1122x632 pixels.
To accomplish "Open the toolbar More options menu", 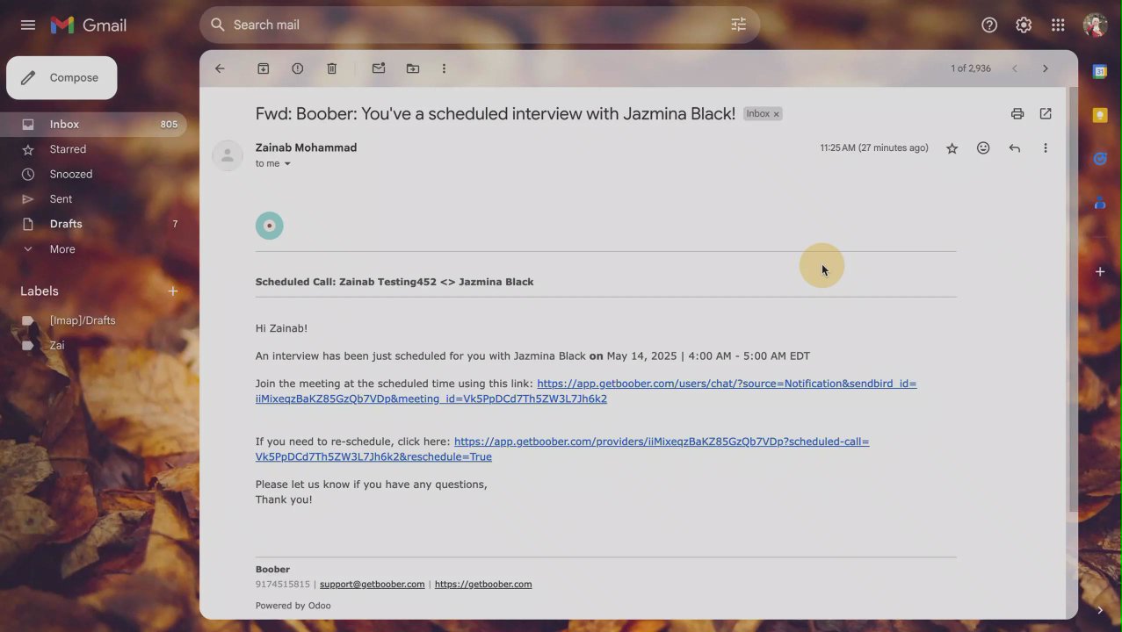I will [x=444, y=68].
